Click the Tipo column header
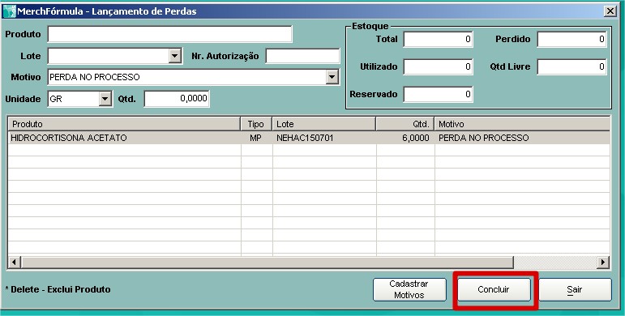 (256, 124)
